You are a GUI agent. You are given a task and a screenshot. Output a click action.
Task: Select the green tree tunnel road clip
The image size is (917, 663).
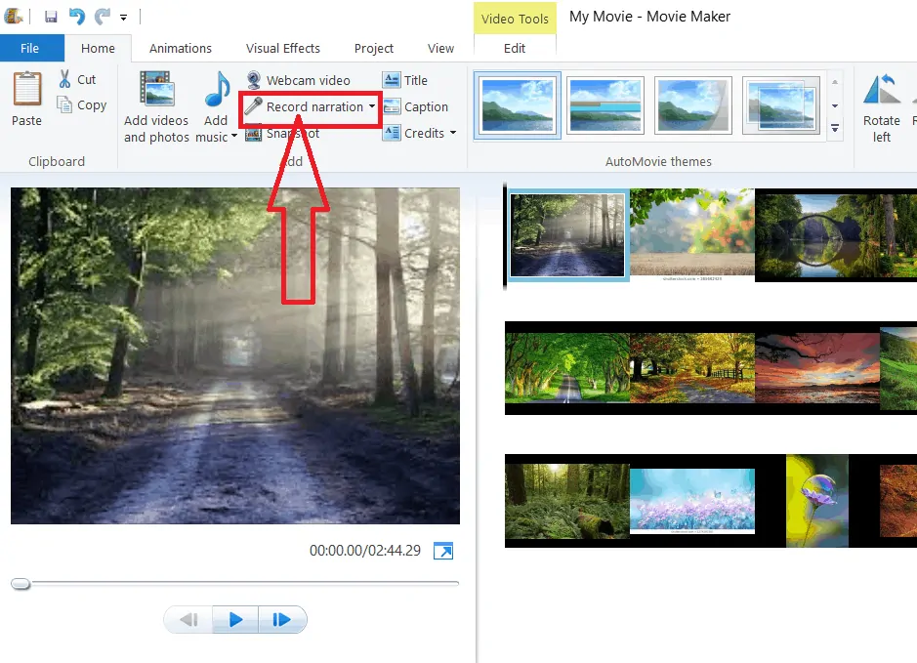click(567, 368)
